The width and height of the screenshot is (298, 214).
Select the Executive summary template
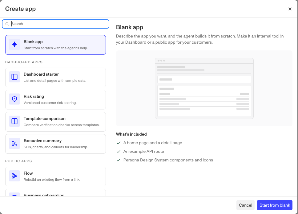click(x=55, y=144)
